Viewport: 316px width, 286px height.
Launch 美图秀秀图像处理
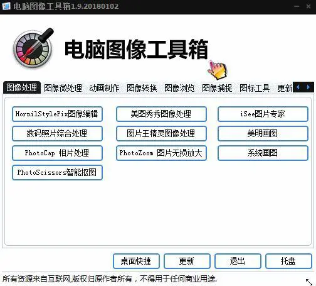point(161,114)
